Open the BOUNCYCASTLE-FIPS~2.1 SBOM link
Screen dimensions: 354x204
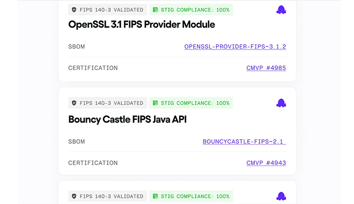(x=244, y=142)
